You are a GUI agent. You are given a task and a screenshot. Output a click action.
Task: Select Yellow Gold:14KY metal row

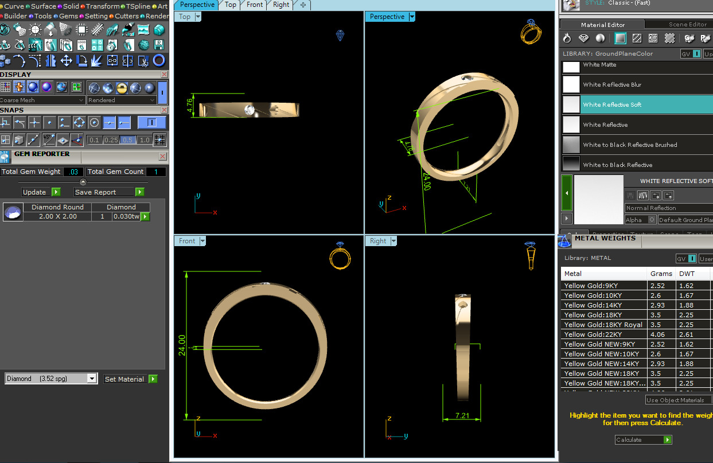click(636, 305)
